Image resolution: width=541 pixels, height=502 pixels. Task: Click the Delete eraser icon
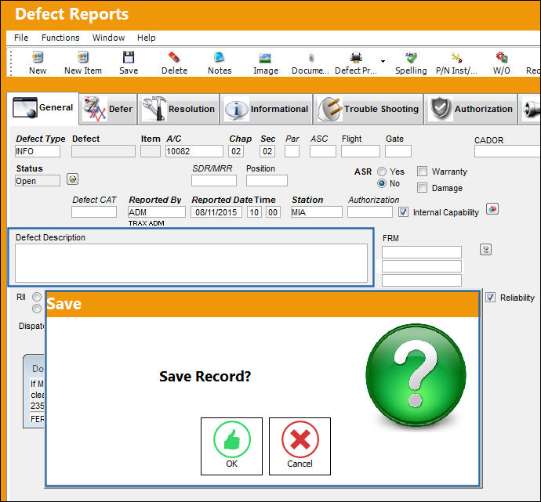coord(174,57)
